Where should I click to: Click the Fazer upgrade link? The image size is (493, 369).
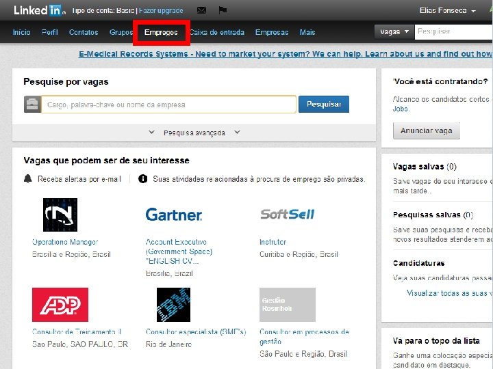161,10
